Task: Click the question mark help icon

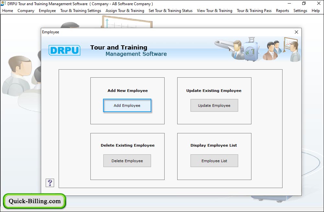Action: (50, 183)
